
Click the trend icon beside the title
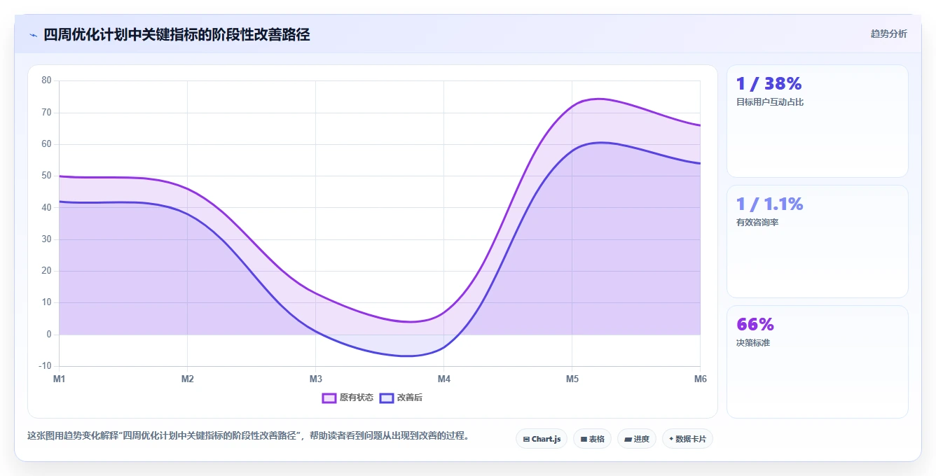click(33, 35)
